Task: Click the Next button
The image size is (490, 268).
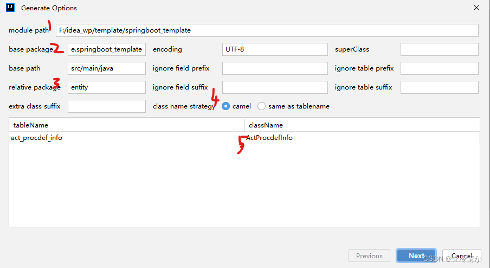Action: 416,256
